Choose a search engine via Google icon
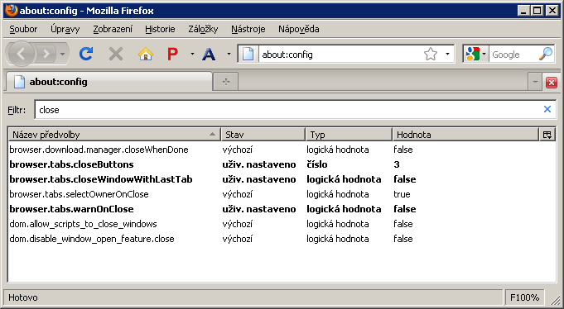The height and width of the screenshot is (309, 564). (475, 55)
